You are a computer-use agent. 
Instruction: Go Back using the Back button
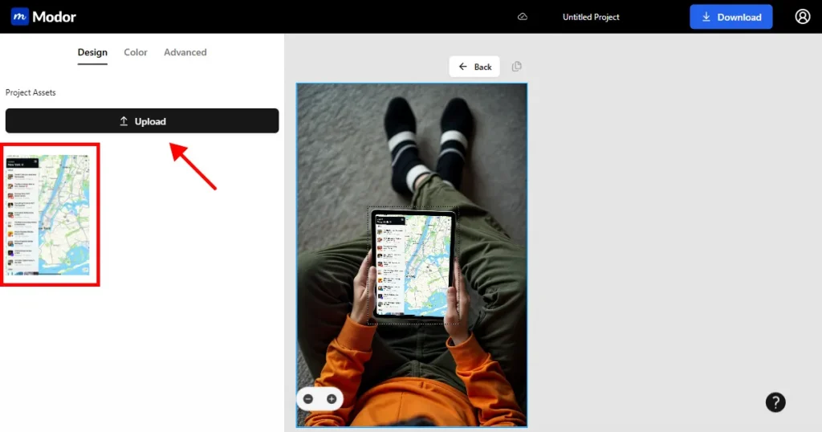(x=474, y=67)
